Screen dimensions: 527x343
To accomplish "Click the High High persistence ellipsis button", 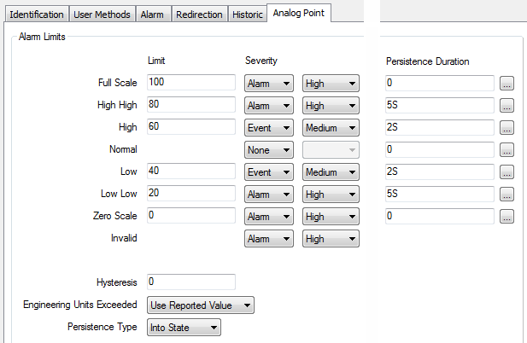I will (507, 106).
